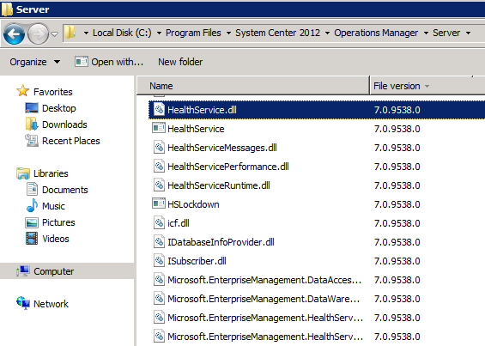The height and width of the screenshot is (346, 485).
Task: Click the Network globe icon
Action: (x=23, y=303)
